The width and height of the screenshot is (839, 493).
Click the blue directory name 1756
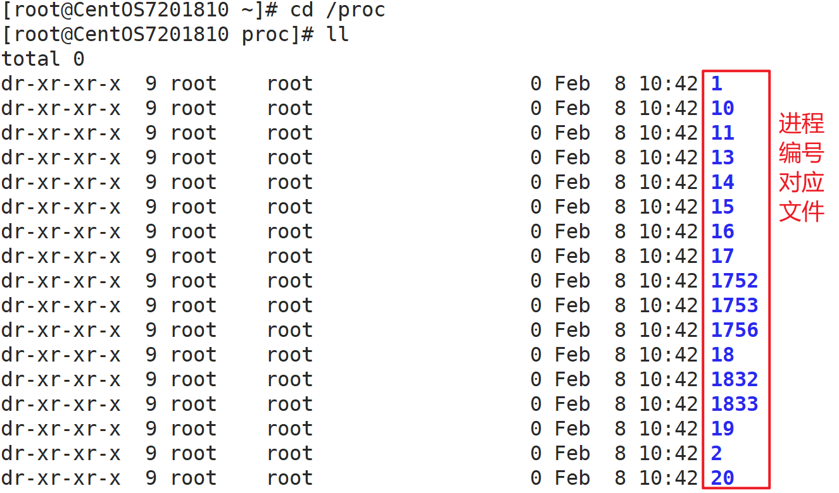pos(734,331)
